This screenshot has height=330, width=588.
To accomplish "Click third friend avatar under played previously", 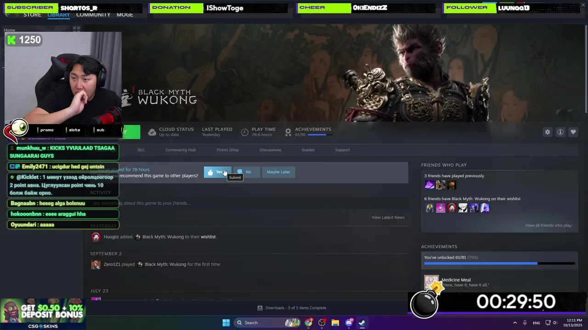I will click(x=452, y=185).
